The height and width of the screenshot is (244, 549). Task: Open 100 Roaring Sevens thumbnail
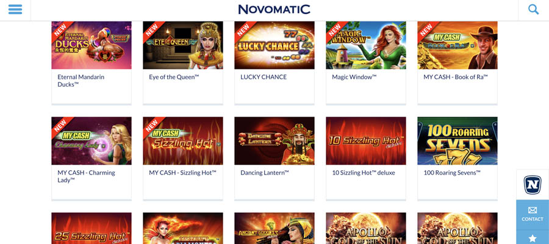457,141
